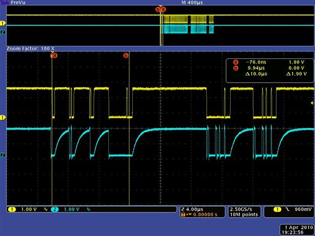Click the 2.50GS/s sample rate readout
The image size is (315, 236).
[245, 212]
